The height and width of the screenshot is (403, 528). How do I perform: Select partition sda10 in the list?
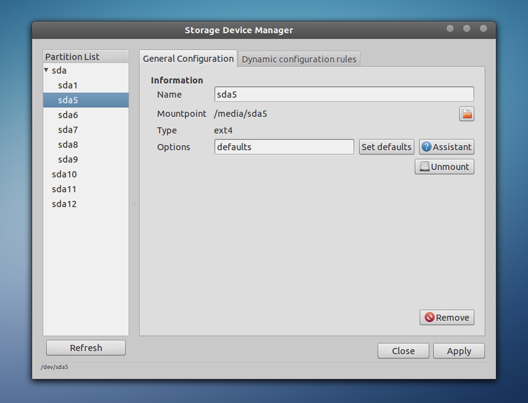pyautogui.click(x=64, y=174)
